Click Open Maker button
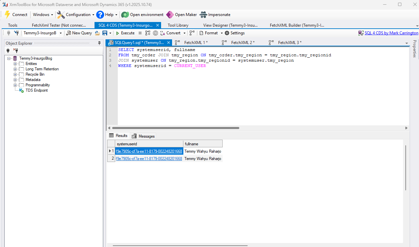 182,15
